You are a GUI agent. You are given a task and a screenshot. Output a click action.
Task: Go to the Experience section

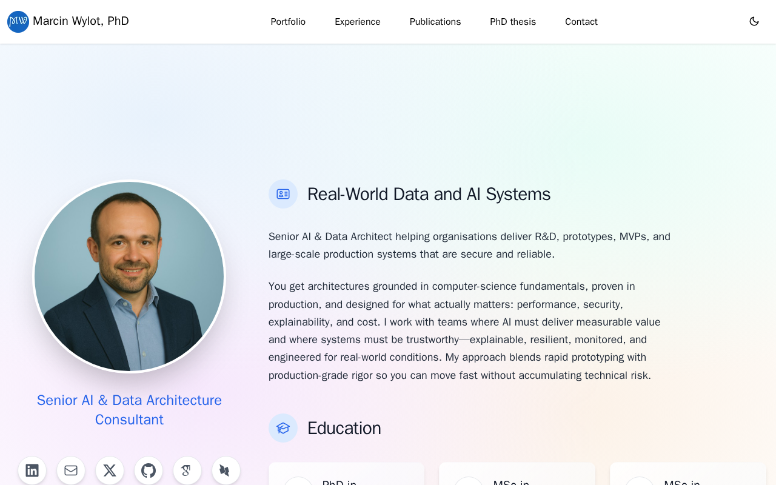click(358, 22)
